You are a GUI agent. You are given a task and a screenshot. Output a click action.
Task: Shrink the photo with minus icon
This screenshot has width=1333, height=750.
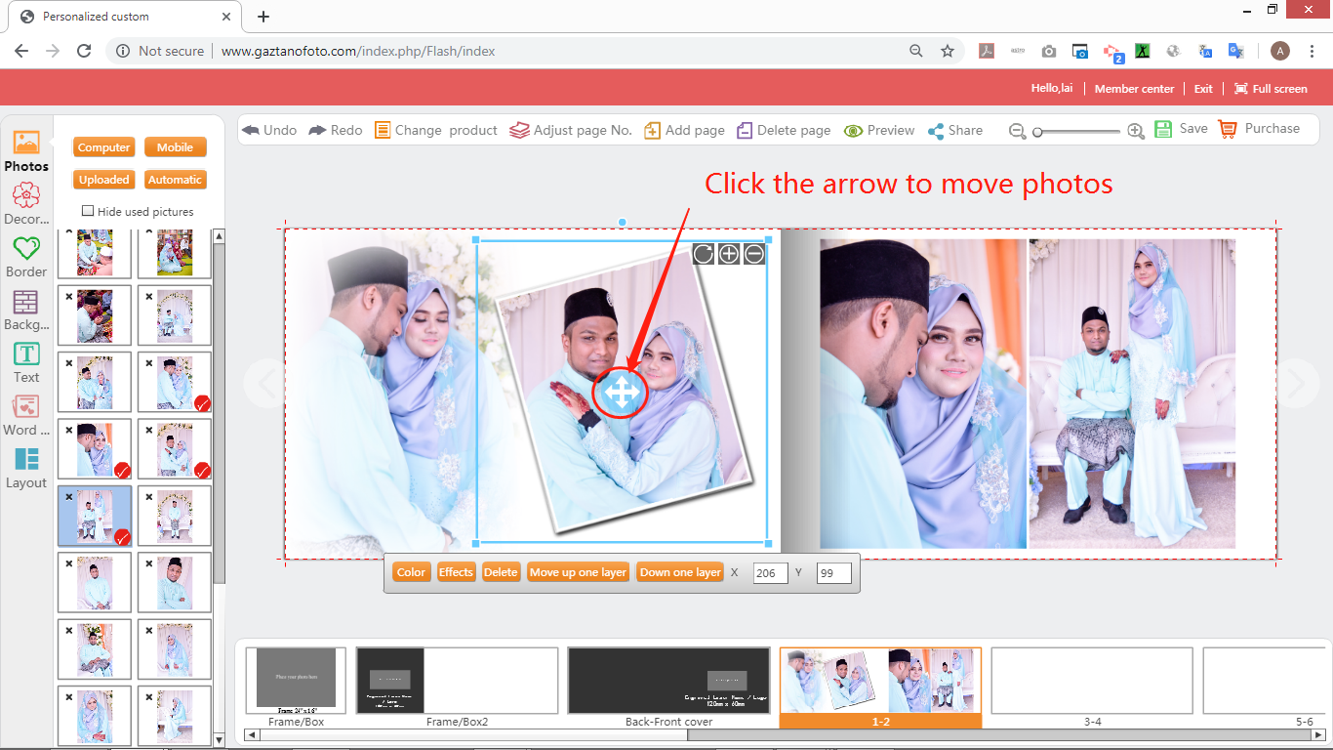tap(754, 255)
